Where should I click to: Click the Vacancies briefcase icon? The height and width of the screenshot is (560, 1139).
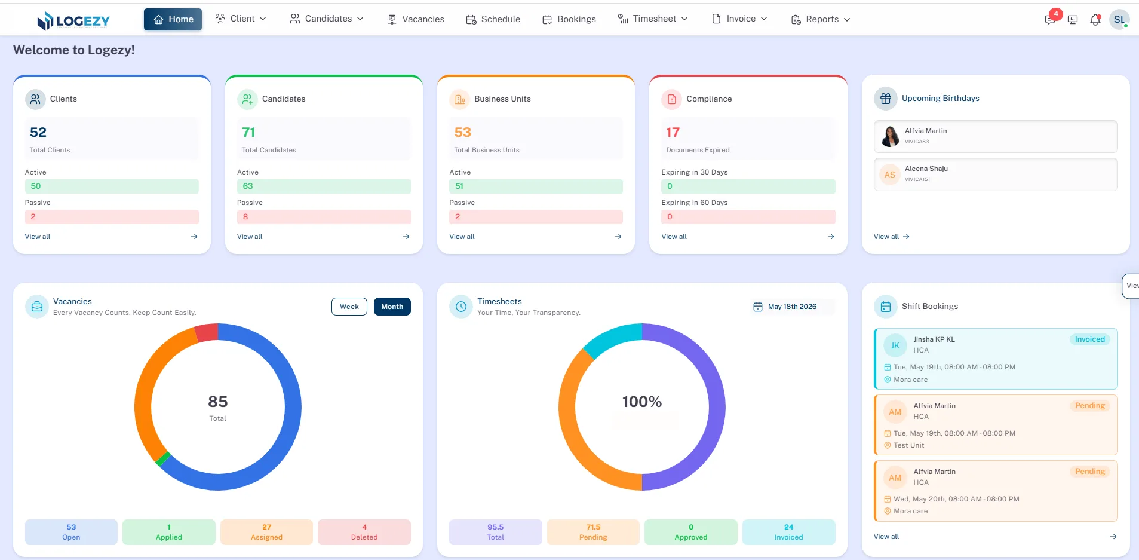37,307
